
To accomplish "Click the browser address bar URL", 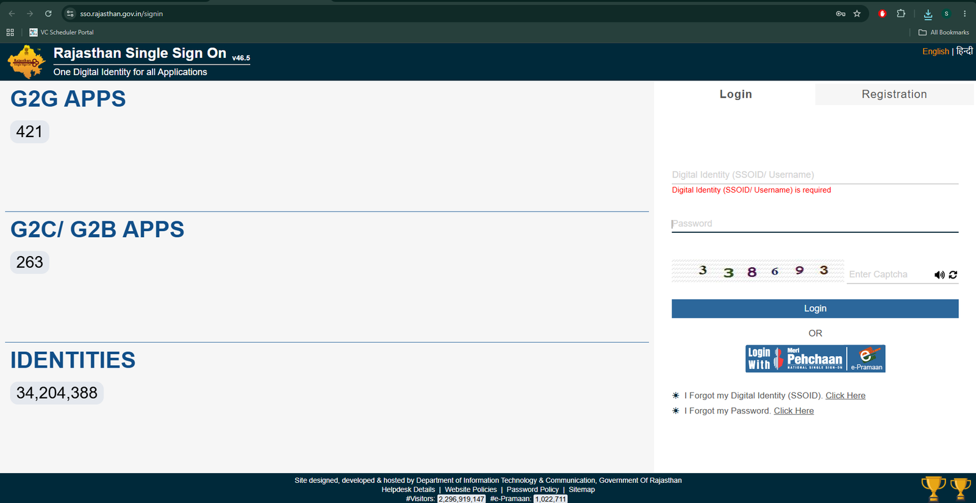I will coord(121,13).
